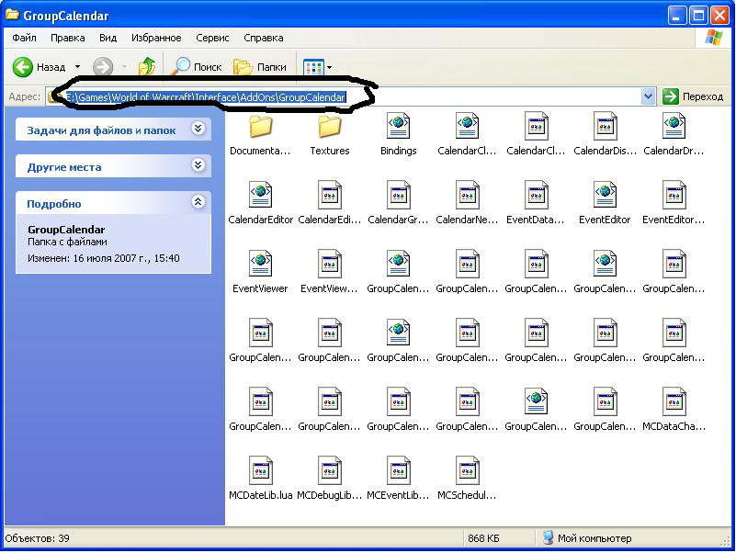
Task: Select the CalendarEdi... file icon
Action: [330, 195]
